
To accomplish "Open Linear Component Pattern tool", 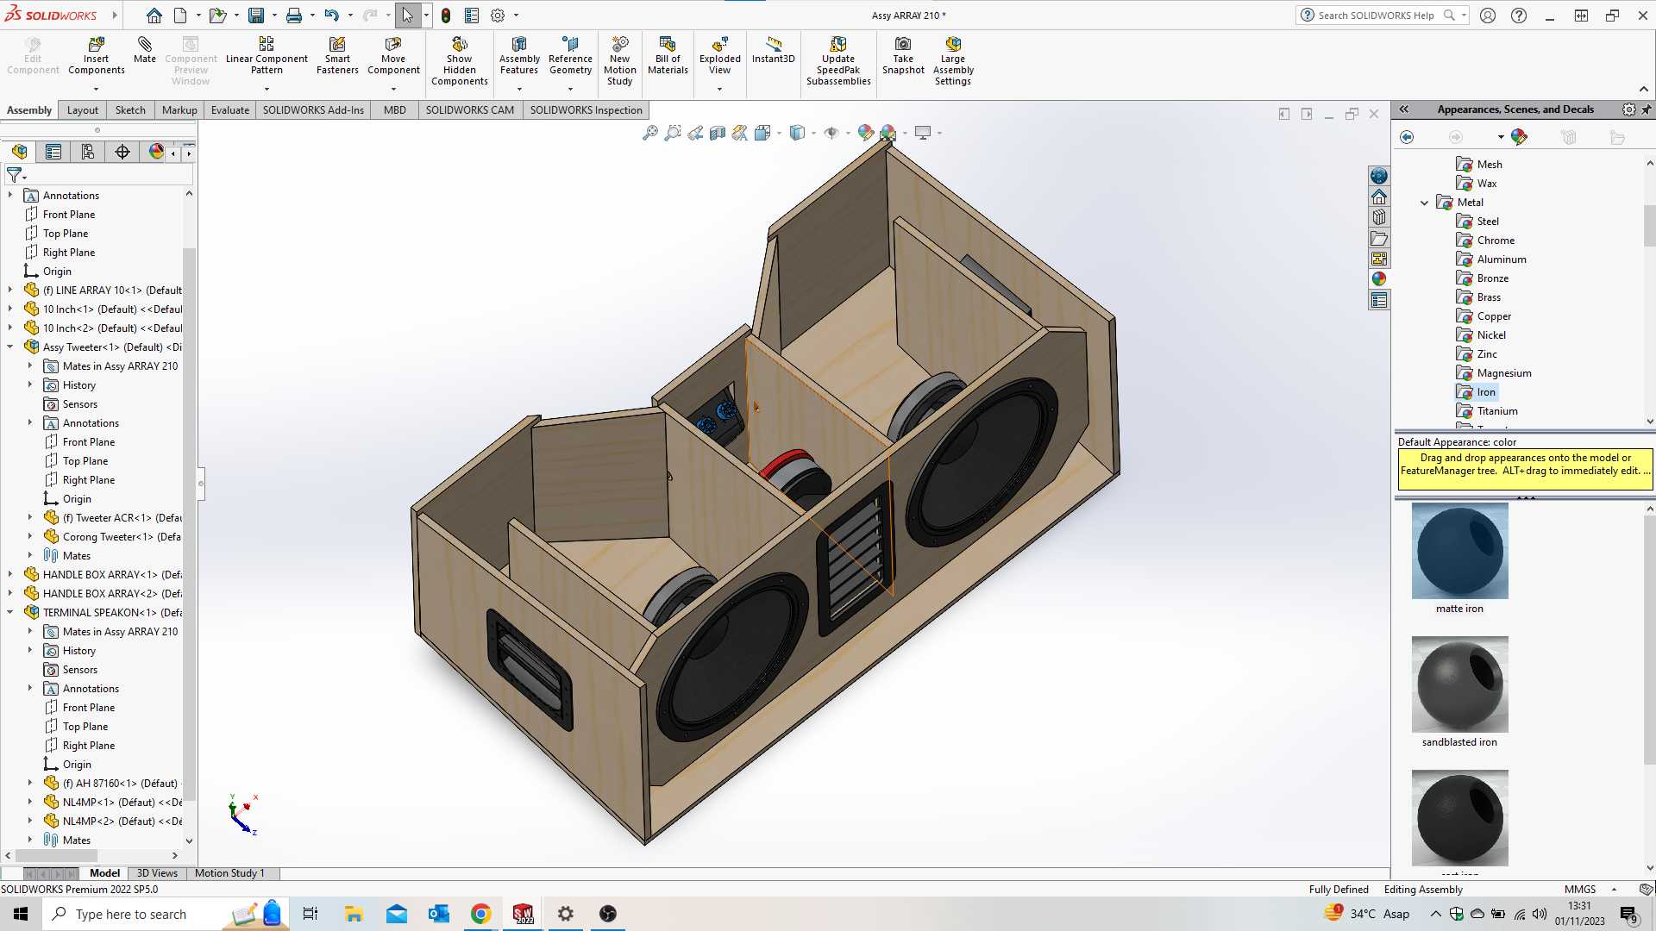I will [x=267, y=55].
